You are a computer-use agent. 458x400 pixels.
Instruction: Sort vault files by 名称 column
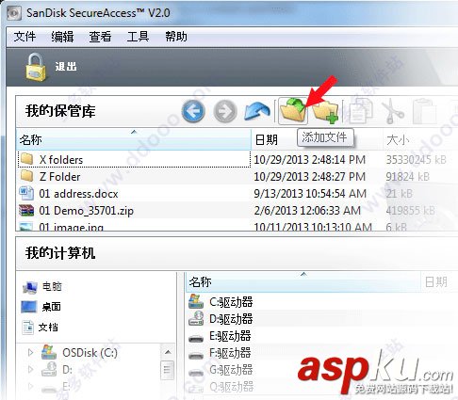coord(134,139)
